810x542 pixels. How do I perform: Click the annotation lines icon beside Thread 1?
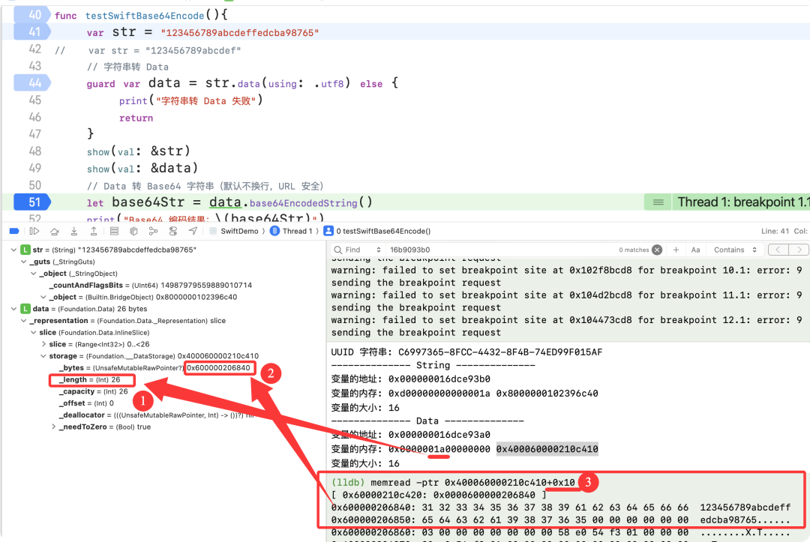coord(658,202)
